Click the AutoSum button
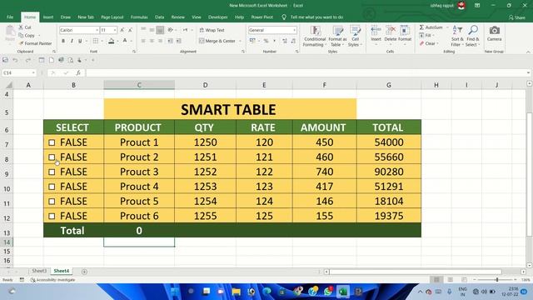Viewport: 533px width, 300px height. pos(431,27)
